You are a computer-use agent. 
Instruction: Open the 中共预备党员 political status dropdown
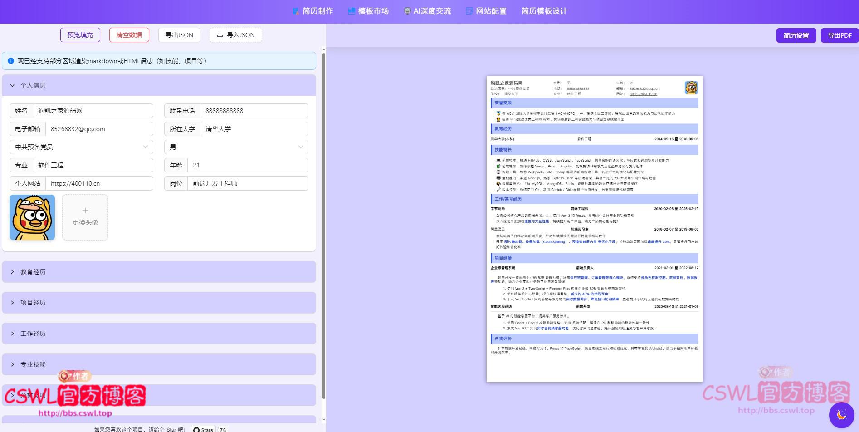coord(81,147)
